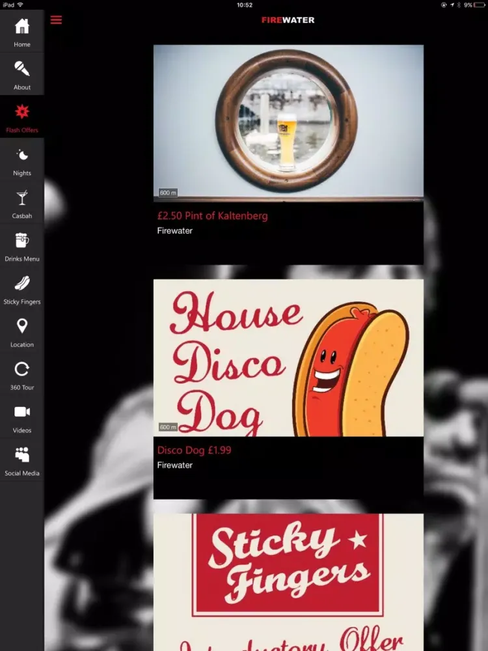Tap the 'Flash Offers' sidebar label
Image resolution: width=488 pixels, height=651 pixels.
point(22,130)
